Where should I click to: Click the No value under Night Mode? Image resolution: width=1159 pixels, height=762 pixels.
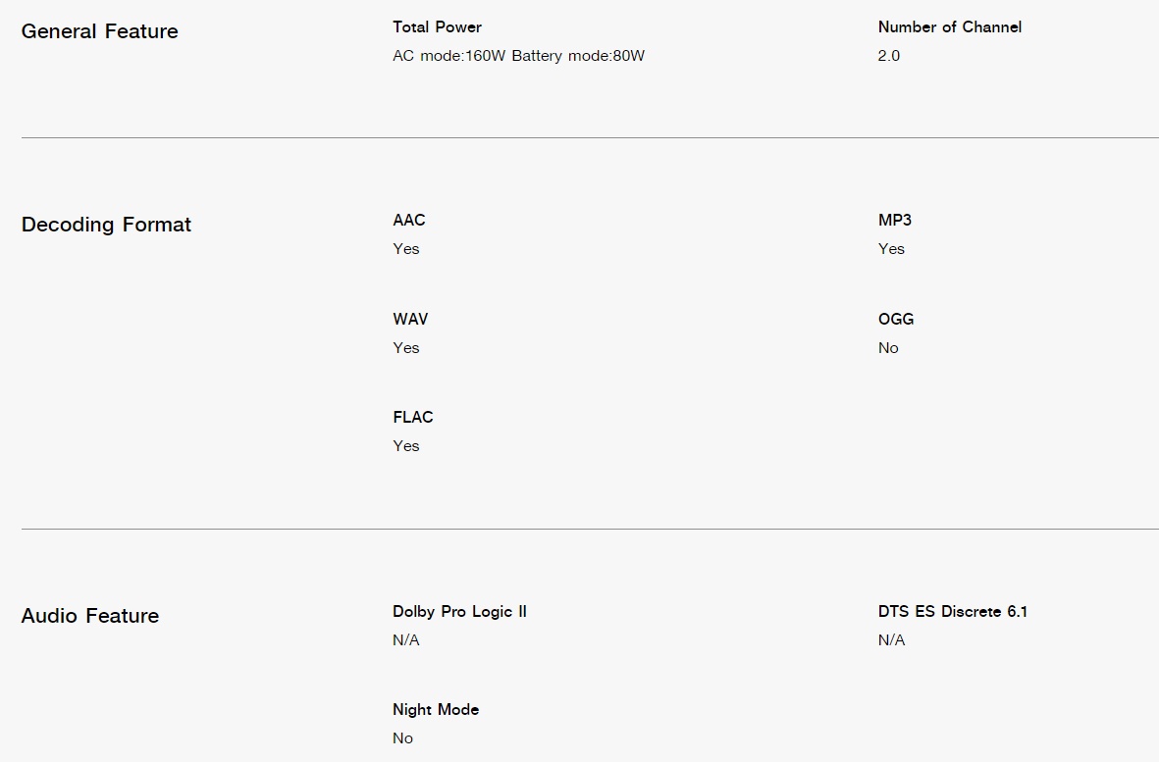(402, 738)
